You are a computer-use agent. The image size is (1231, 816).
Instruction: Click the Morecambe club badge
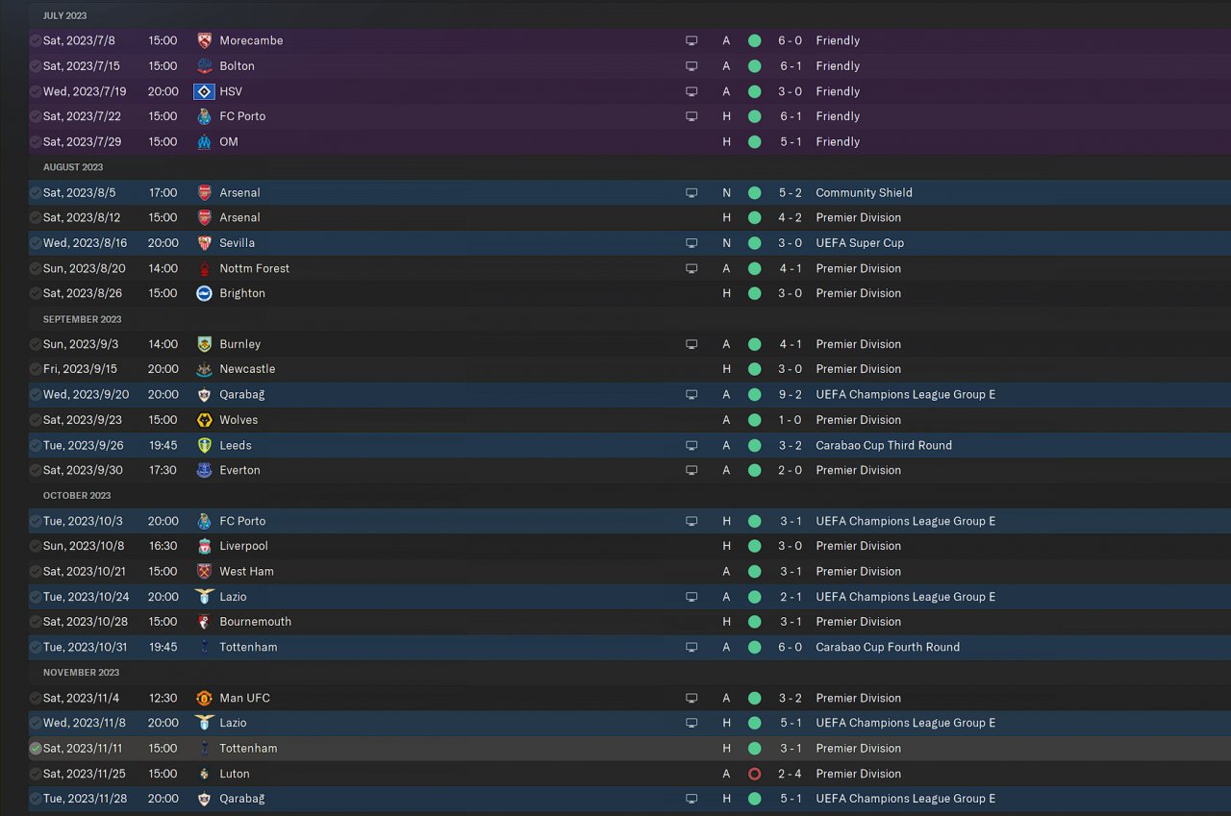click(204, 40)
